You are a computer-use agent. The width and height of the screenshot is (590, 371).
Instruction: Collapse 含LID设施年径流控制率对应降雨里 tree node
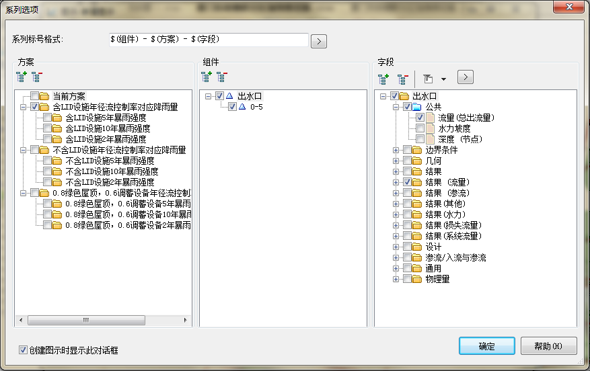pos(23,107)
